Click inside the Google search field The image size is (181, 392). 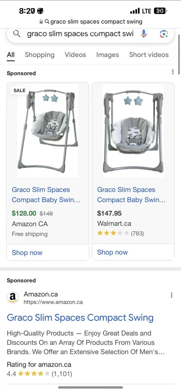point(80,34)
